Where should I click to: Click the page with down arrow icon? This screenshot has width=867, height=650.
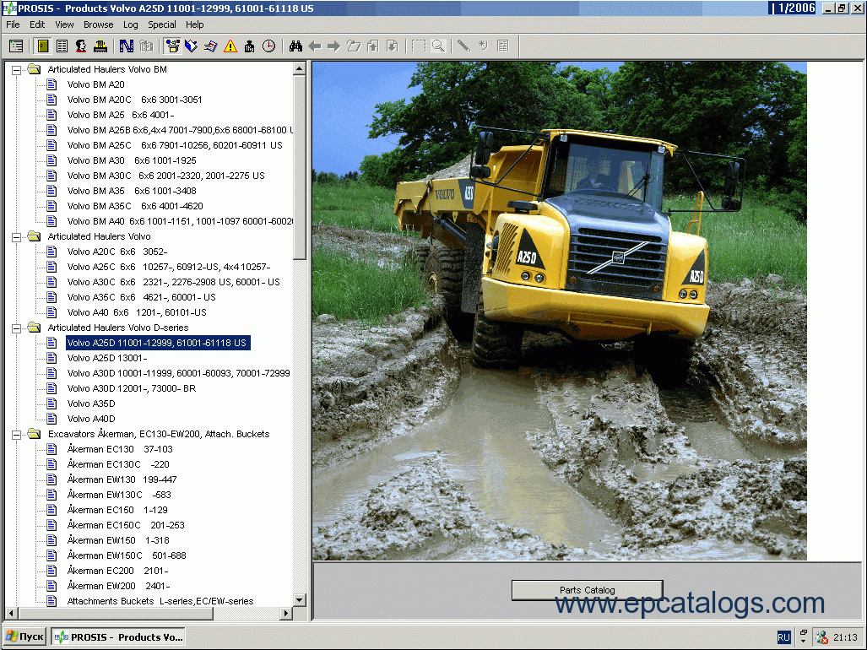tap(392, 46)
